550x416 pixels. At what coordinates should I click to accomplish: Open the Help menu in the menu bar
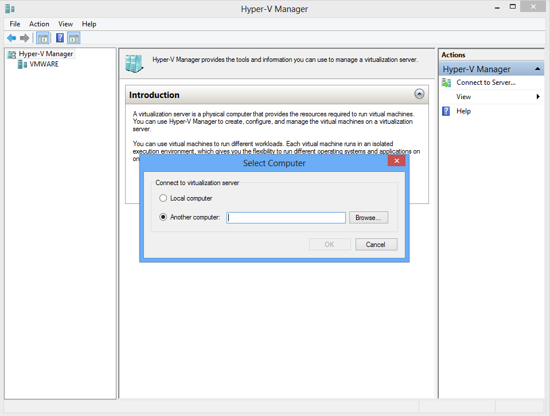click(89, 24)
